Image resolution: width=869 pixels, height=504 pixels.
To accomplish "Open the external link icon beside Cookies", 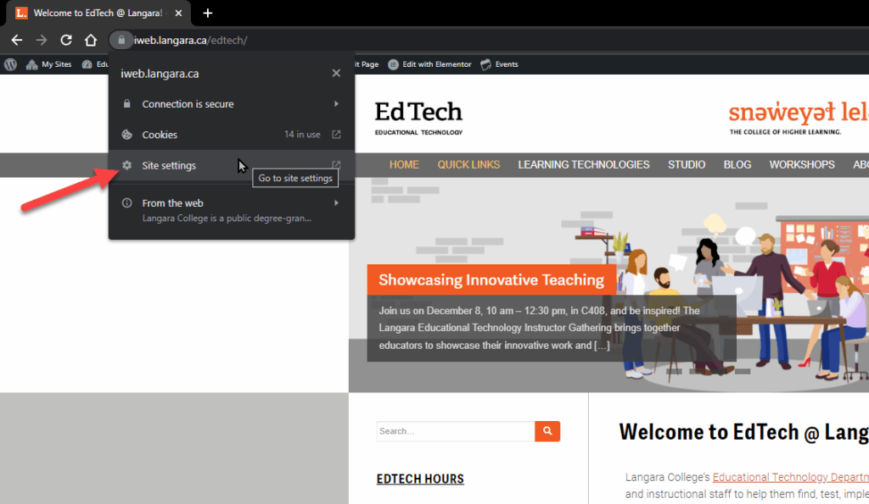I will point(336,135).
